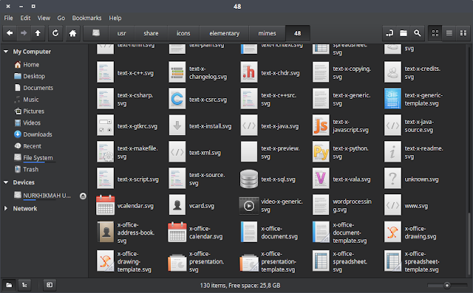473x293 pixels.
Task: Switch to icon view mode
Action: (435, 33)
